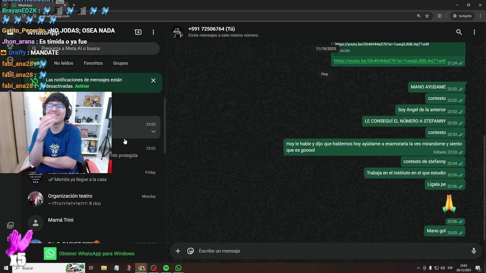This screenshot has width=486, height=273.
Task: Switch input language via ESP indicator
Action: (x=450, y=268)
